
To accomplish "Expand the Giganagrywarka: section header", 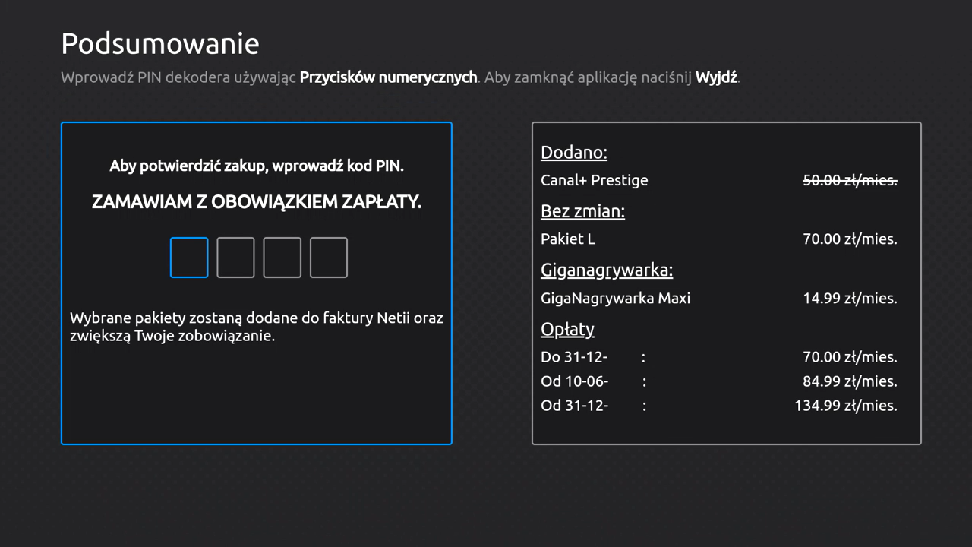I will [606, 270].
